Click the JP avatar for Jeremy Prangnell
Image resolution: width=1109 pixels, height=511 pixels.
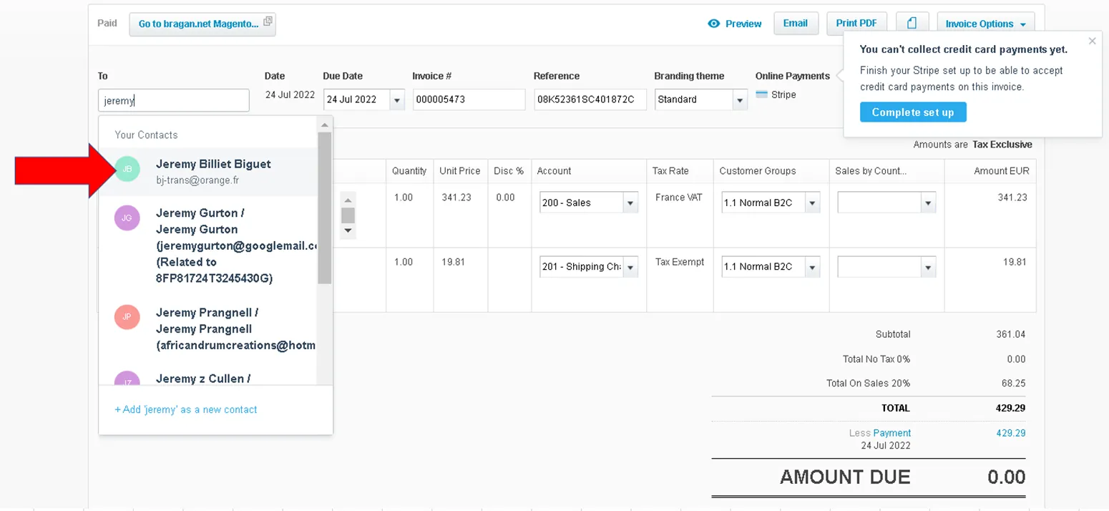click(127, 316)
